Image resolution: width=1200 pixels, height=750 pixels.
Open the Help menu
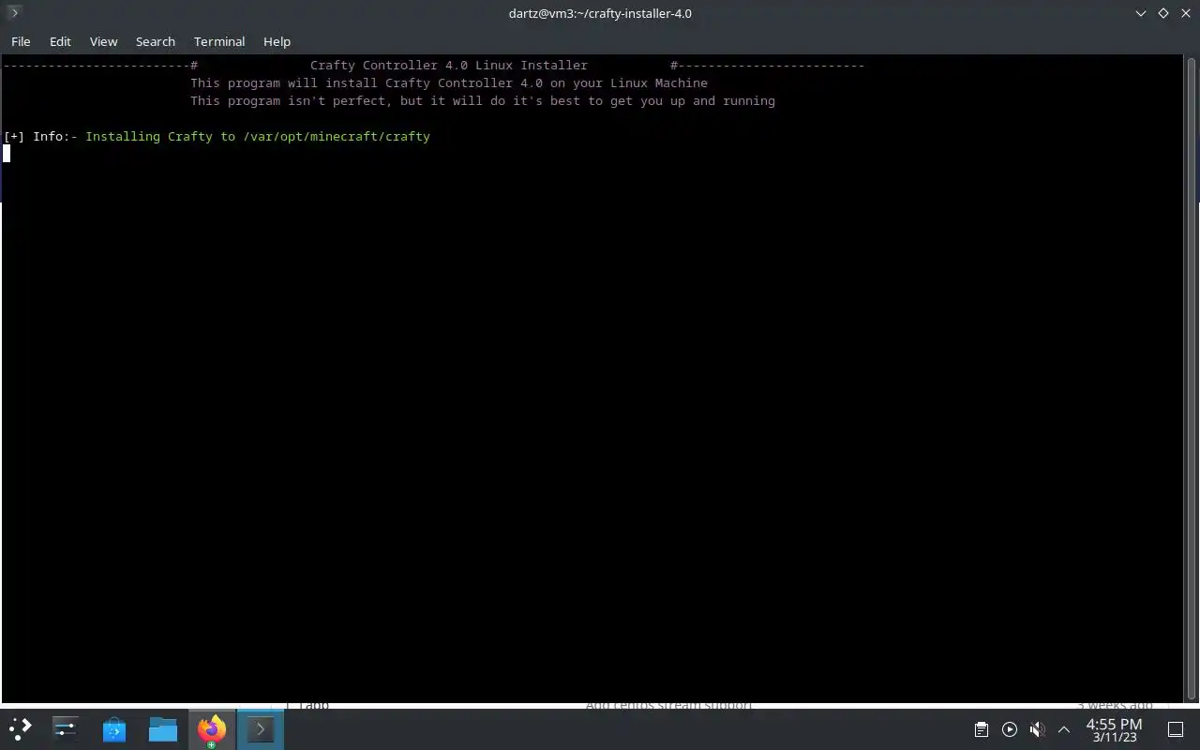click(x=277, y=41)
